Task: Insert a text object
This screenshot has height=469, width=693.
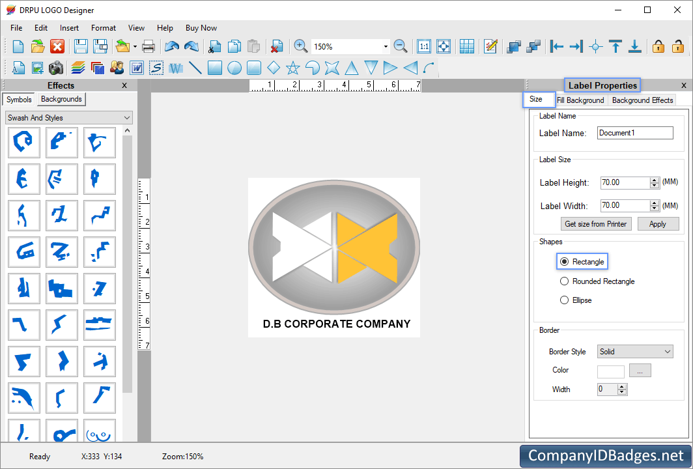Action: tap(18, 68)
